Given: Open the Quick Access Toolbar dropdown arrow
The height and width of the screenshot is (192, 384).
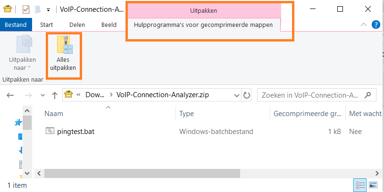Looking at the screenshot, I should pos(48,9).
